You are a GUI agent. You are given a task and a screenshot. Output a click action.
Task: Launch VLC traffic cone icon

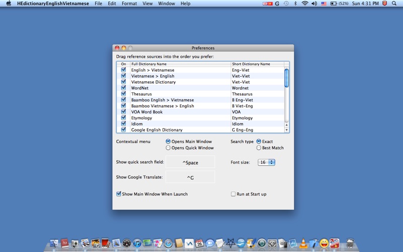[x=303, y=243]
